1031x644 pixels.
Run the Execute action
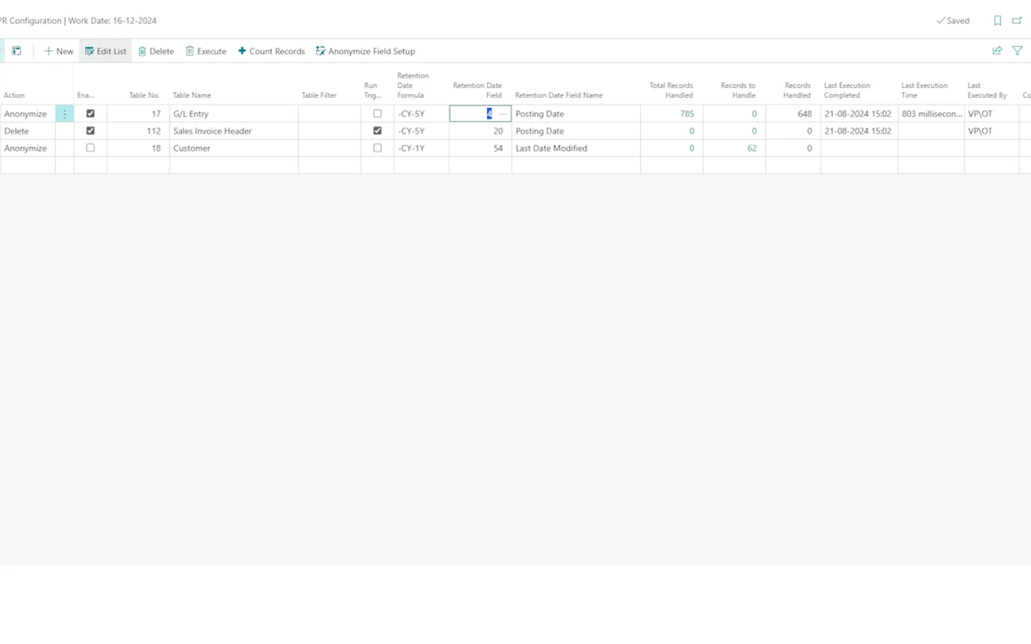coord(206,51)
